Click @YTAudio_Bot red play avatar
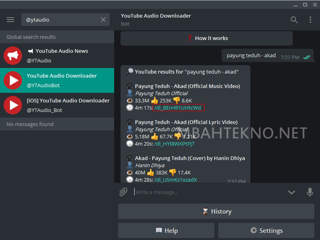Image resolution: width=320 pixels, height=240 pixels. pyautogui.click(x=13, y=105)
